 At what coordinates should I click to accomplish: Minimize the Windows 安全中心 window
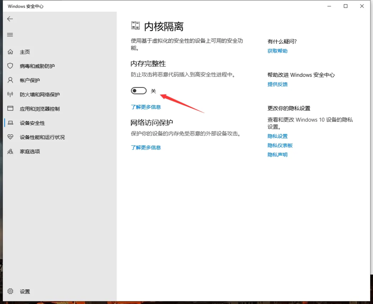tap(329, 6)
